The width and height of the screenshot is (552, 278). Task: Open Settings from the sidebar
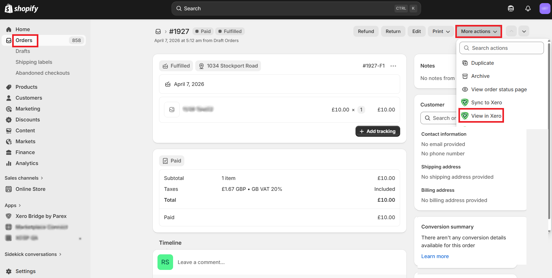pos(25,271)
